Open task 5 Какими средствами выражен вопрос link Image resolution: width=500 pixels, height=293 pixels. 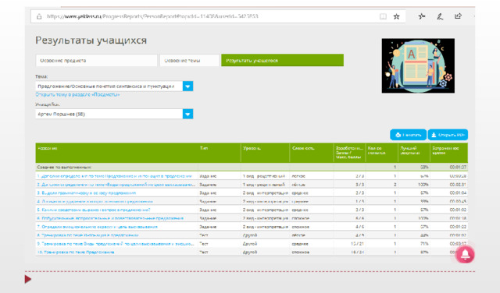click(x=94, y=210)
